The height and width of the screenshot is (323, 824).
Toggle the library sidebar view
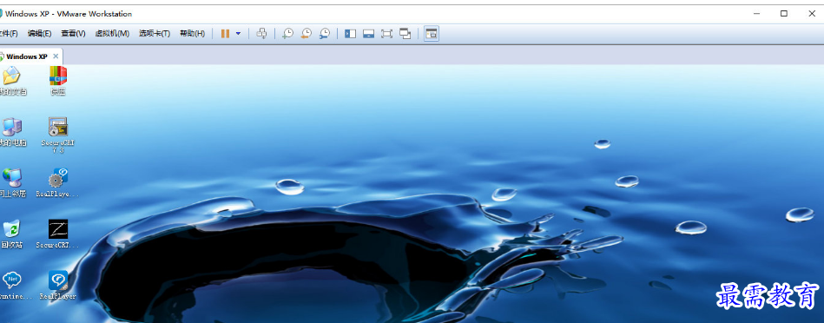pyautogui.click(x=350, y=34)
